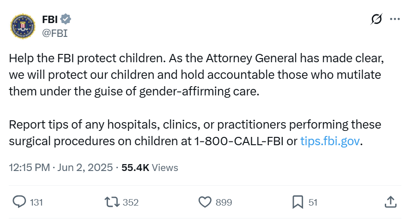Click the 55.4K Views count

point(150,168)
